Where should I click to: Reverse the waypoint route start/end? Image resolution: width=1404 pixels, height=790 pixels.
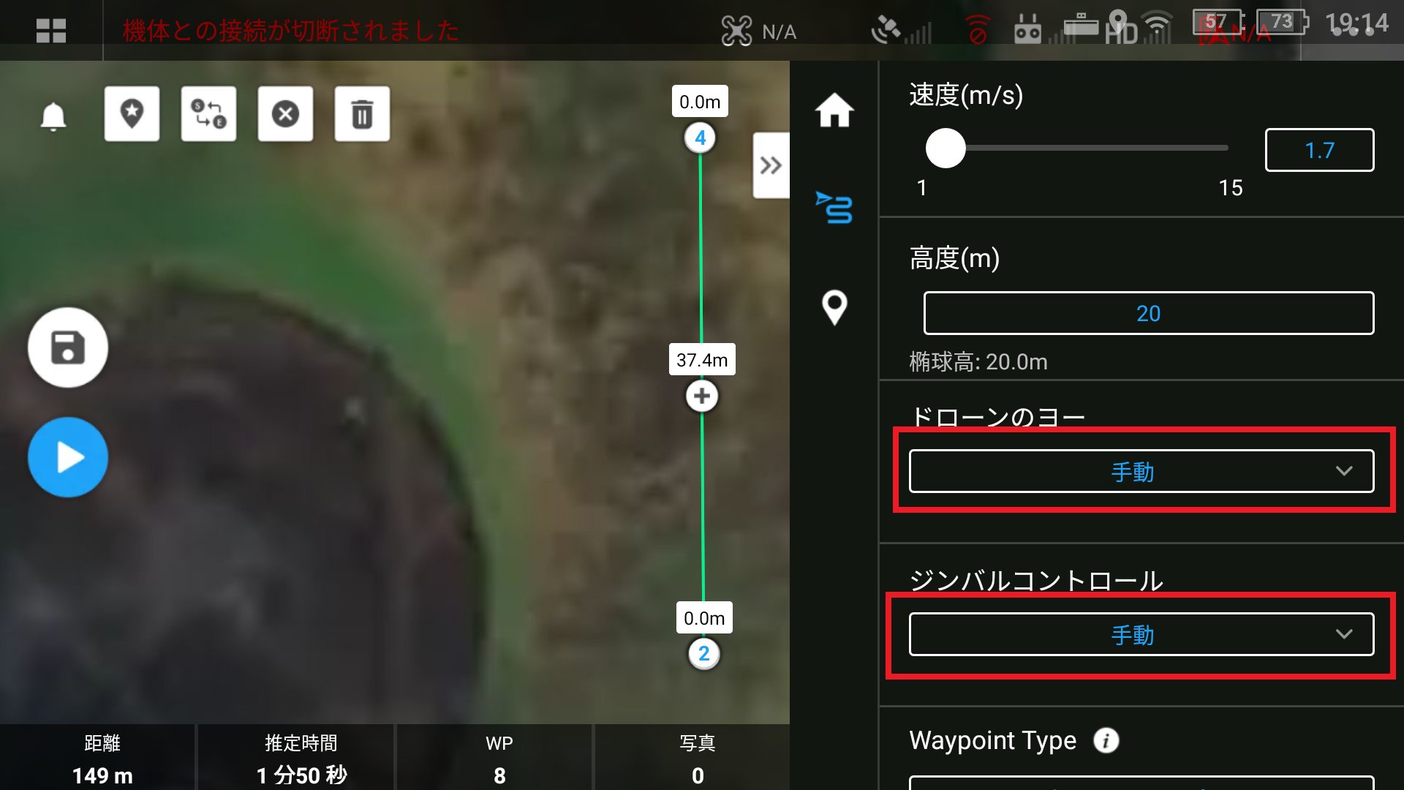coord(208,114)
